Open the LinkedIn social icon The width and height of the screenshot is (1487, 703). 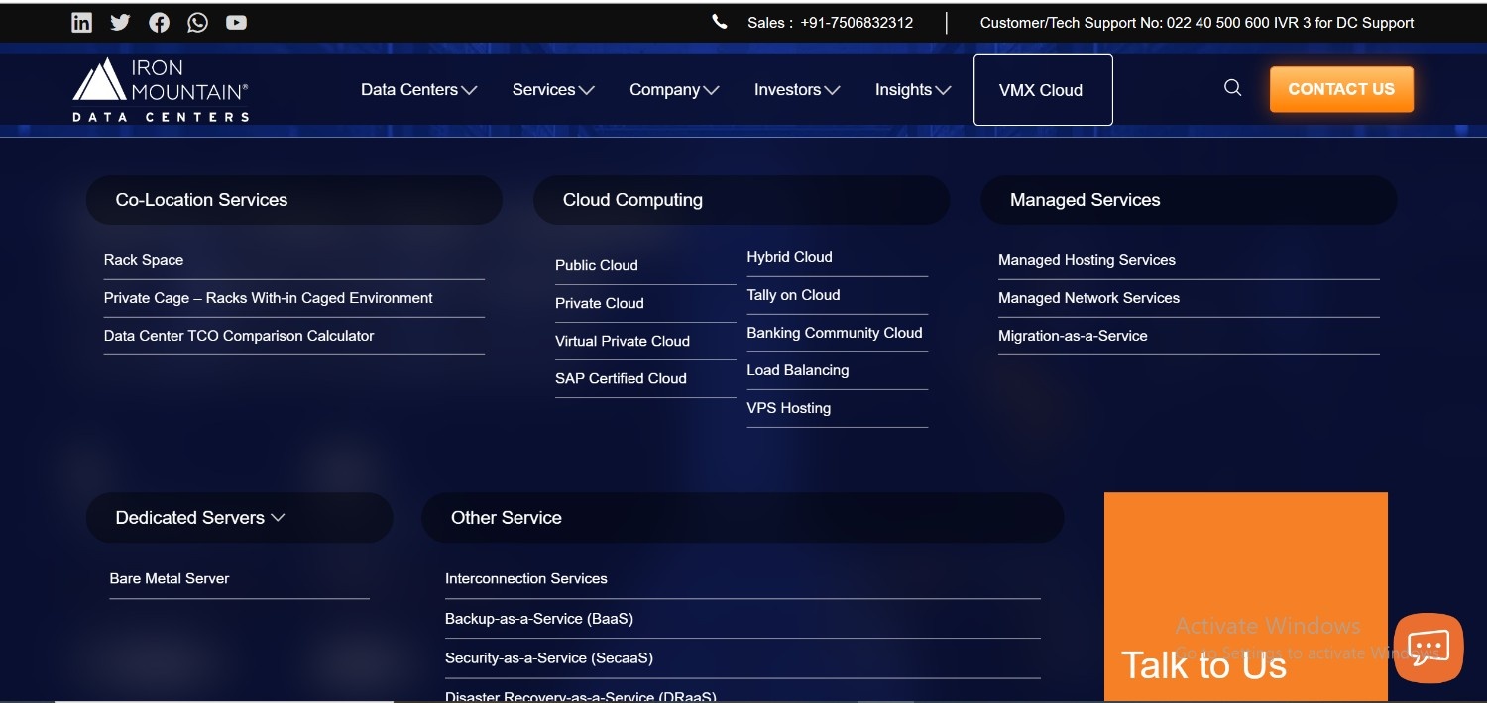pyautogui.click(x=82, y=22)
